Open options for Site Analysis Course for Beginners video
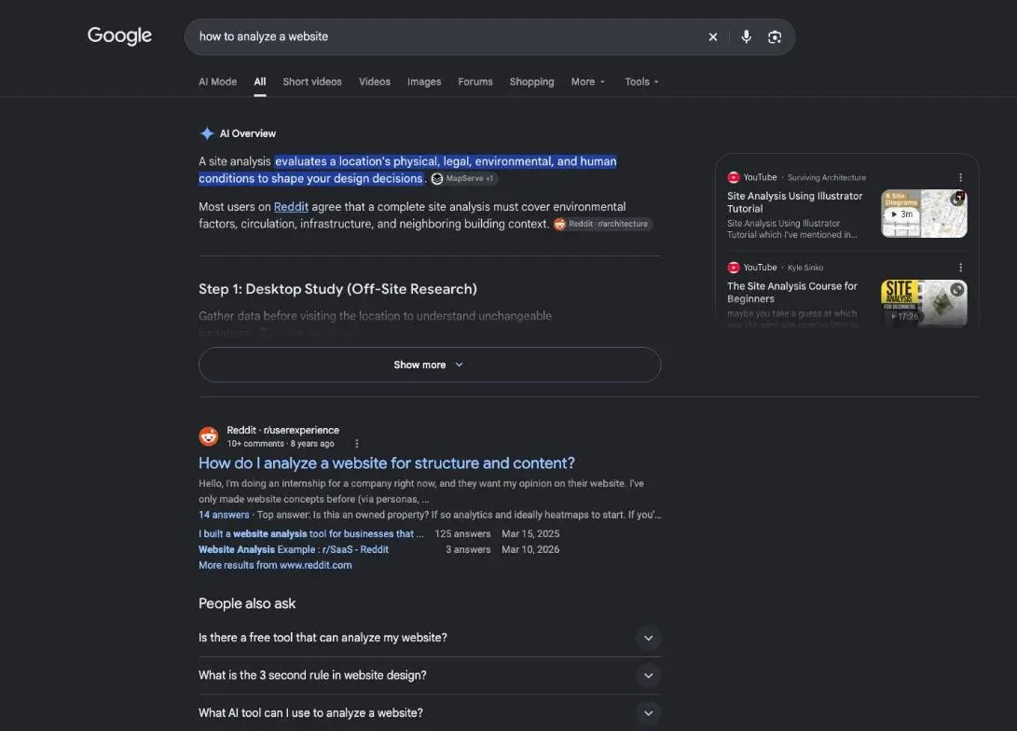Viewport: 1017px width, 731px height. [960, 268]
